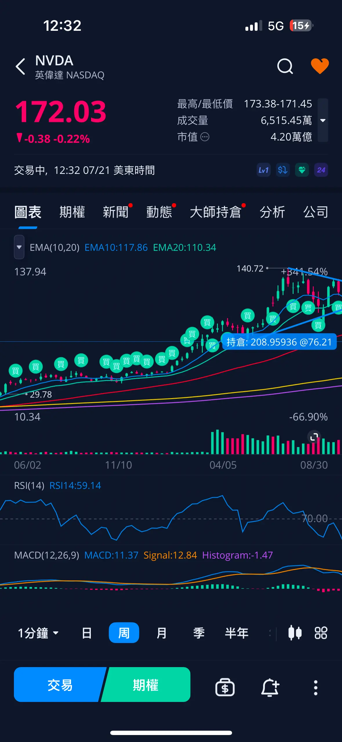The image size is (342, 742).
Task: Tap the 140.72 high price marker
Action: click(250, 269)
